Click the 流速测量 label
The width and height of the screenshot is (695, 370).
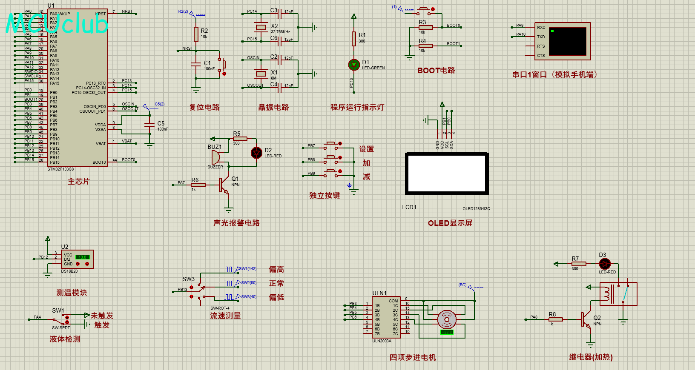pyautogui.click(x=225, y=316)
